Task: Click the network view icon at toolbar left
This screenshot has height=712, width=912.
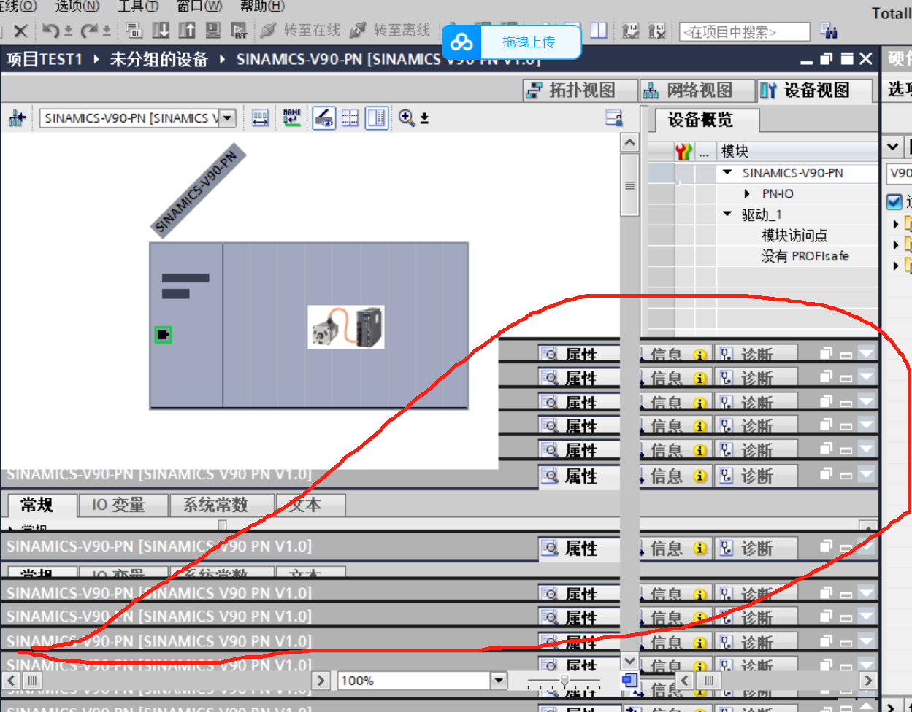Action: tap(17, 118)
